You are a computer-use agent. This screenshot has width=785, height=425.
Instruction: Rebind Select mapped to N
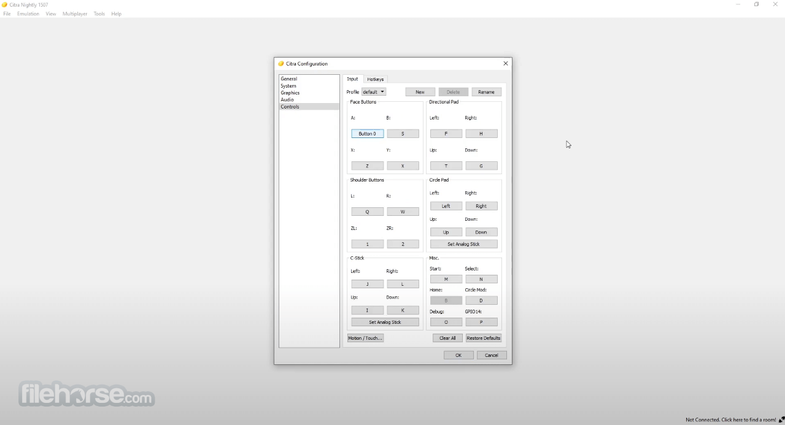(481, 279)
